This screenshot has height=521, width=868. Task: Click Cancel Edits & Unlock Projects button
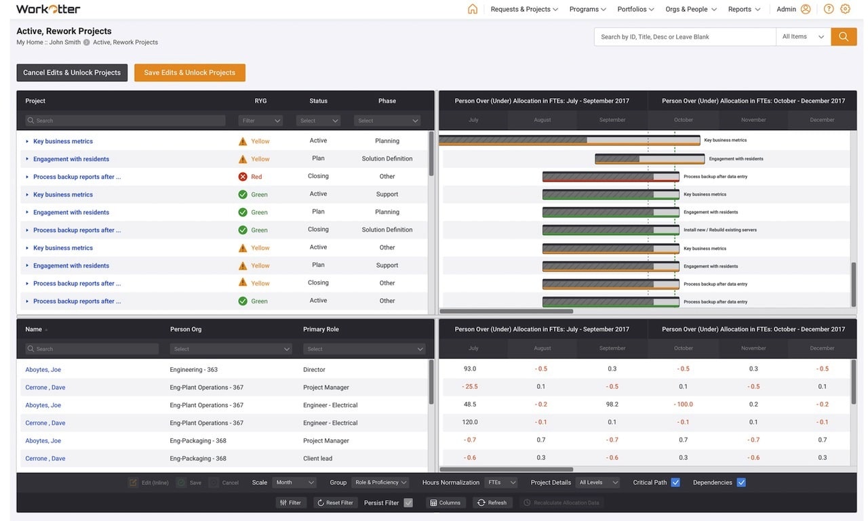coord(72,72)
